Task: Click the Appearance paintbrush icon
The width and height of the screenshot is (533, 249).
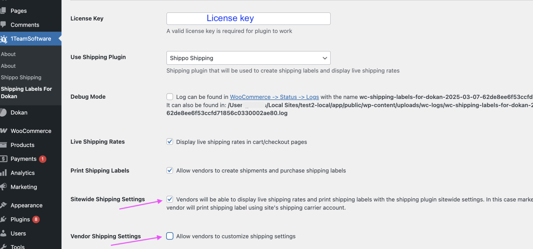Action: (3, 205)
